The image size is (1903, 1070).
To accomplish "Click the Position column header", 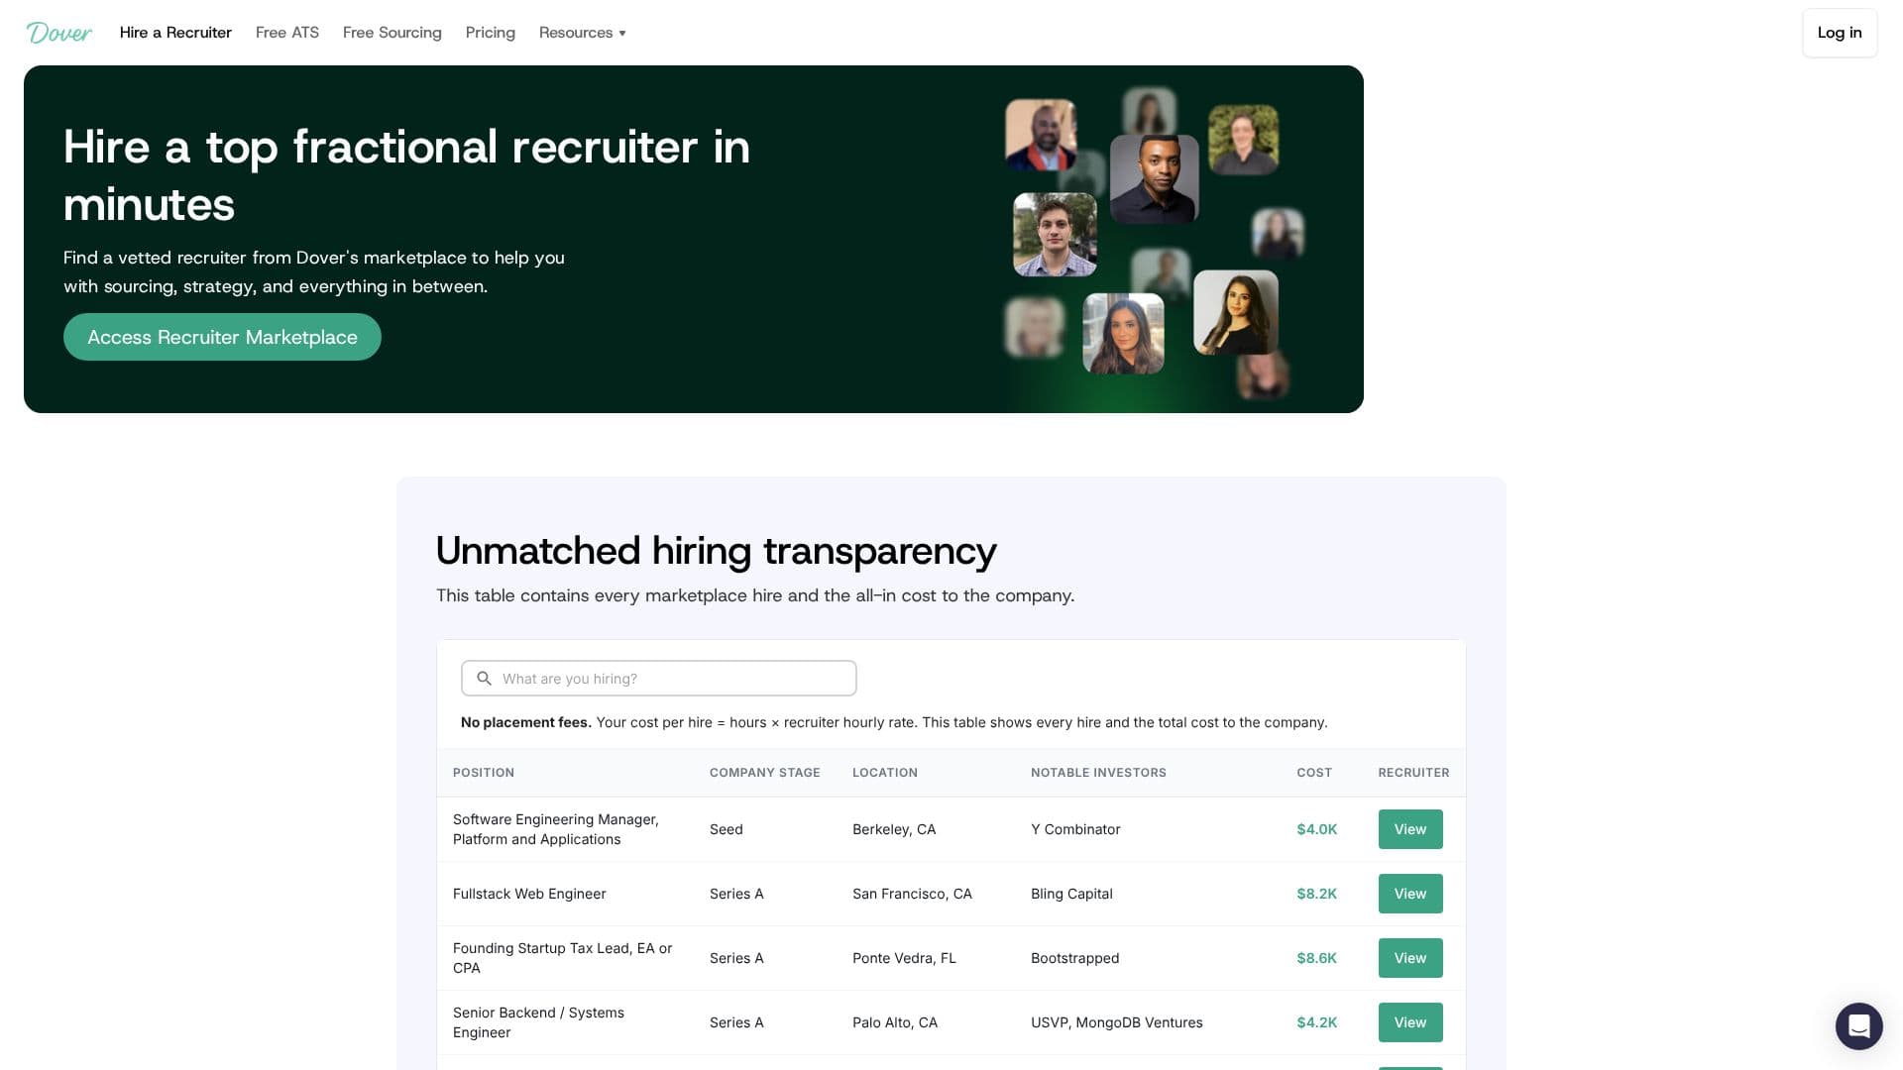I will point(484,773).
